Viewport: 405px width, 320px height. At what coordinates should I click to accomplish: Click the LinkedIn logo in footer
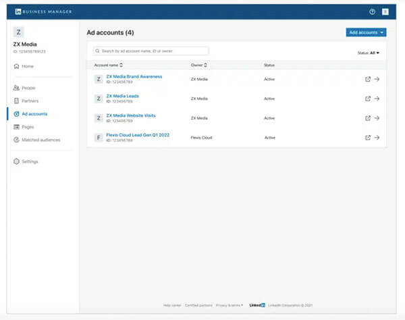pos(257,305)
